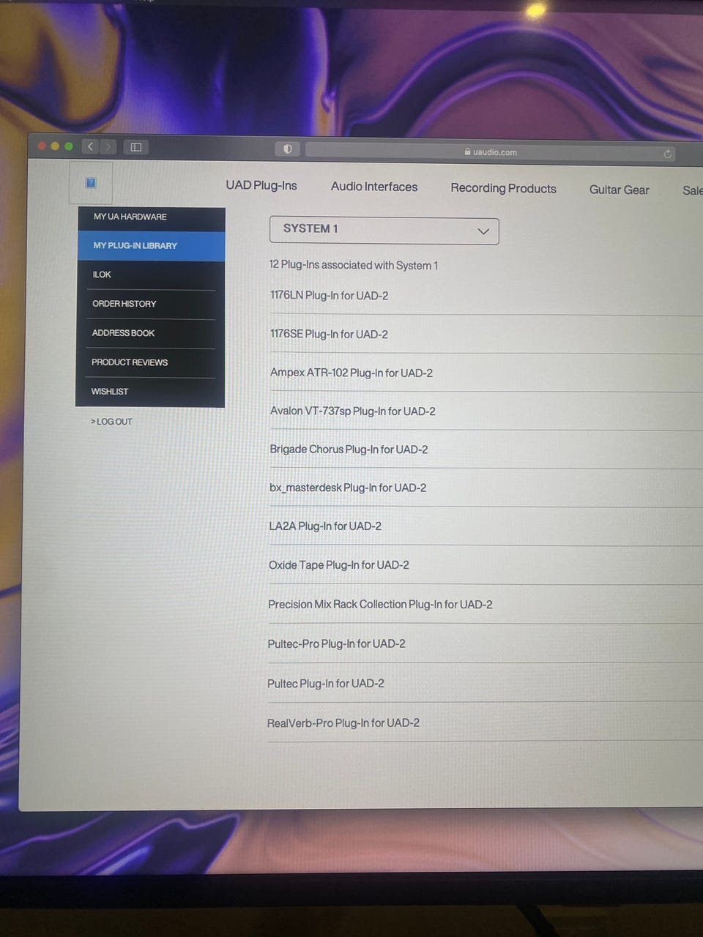Show Safari's sidebar
Viewport: 703px width, 937px height.
coord(136,147)
